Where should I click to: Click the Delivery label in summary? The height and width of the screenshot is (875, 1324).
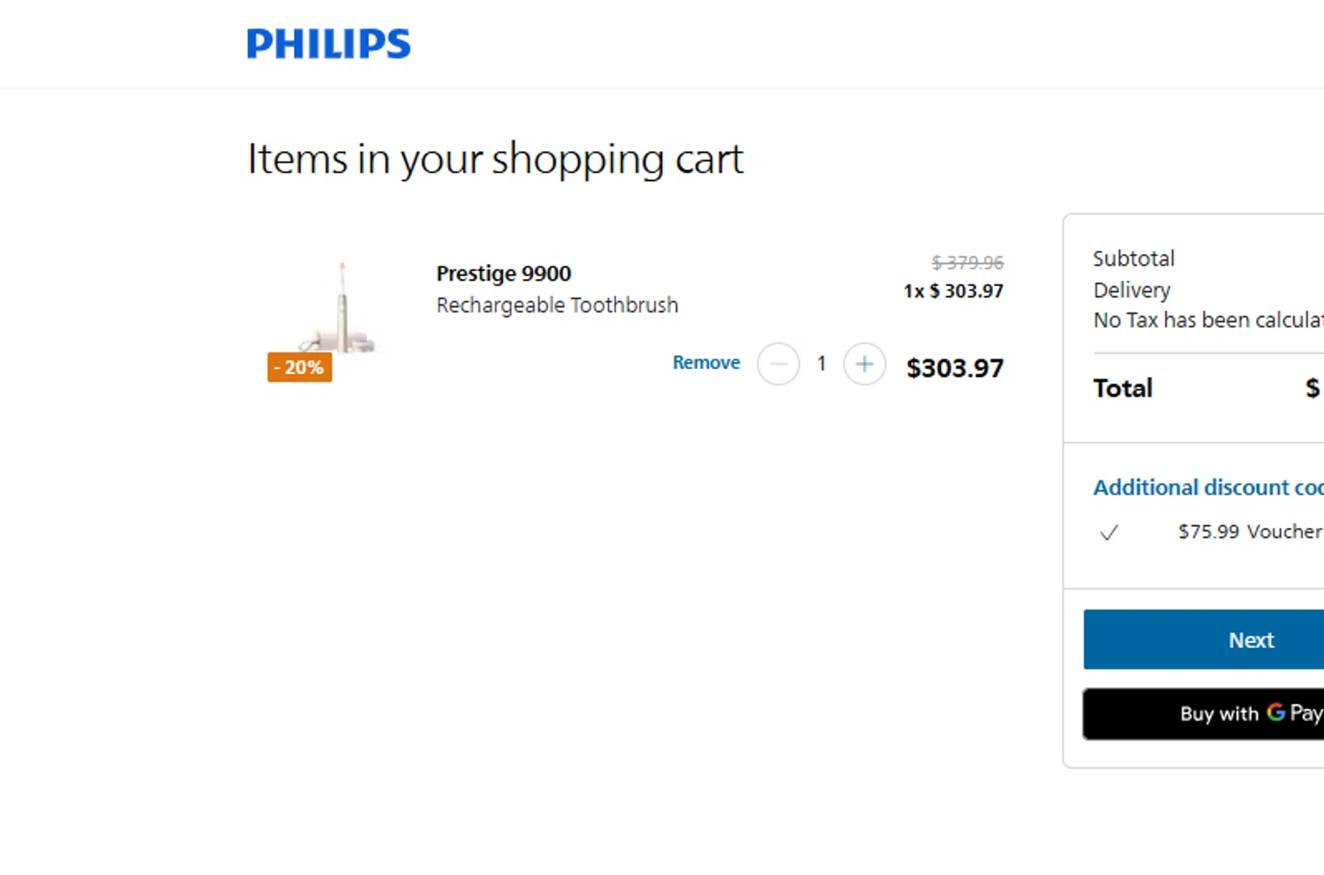point(1132,290)
